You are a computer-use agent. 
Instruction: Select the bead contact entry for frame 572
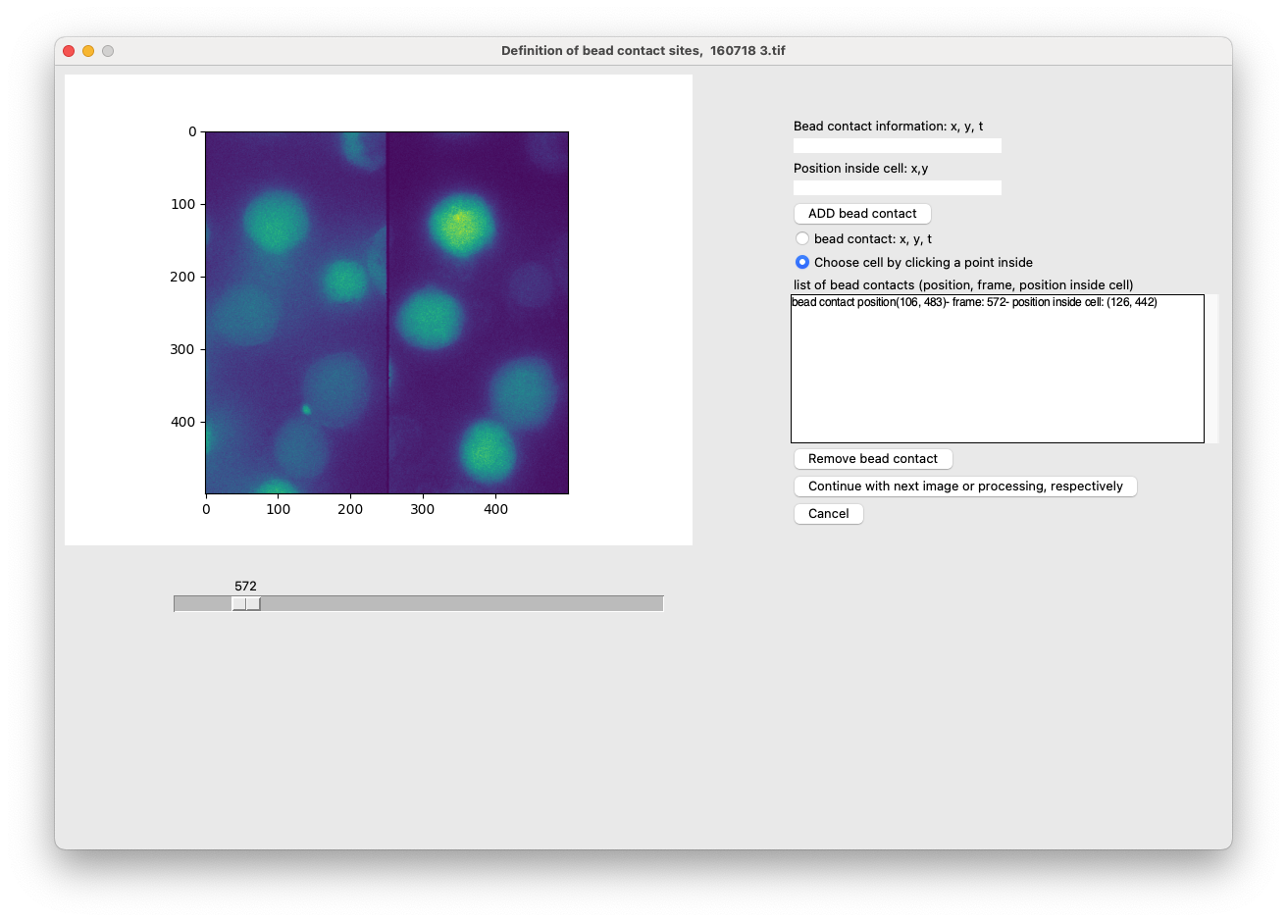point(974,302)
